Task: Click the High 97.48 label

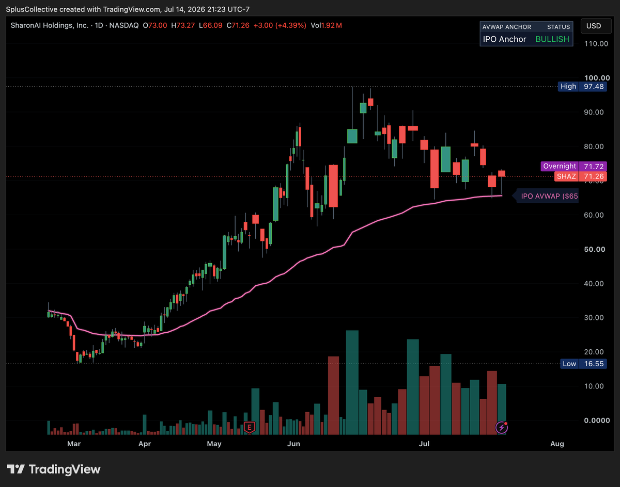Action: click(x=583, y=87)
